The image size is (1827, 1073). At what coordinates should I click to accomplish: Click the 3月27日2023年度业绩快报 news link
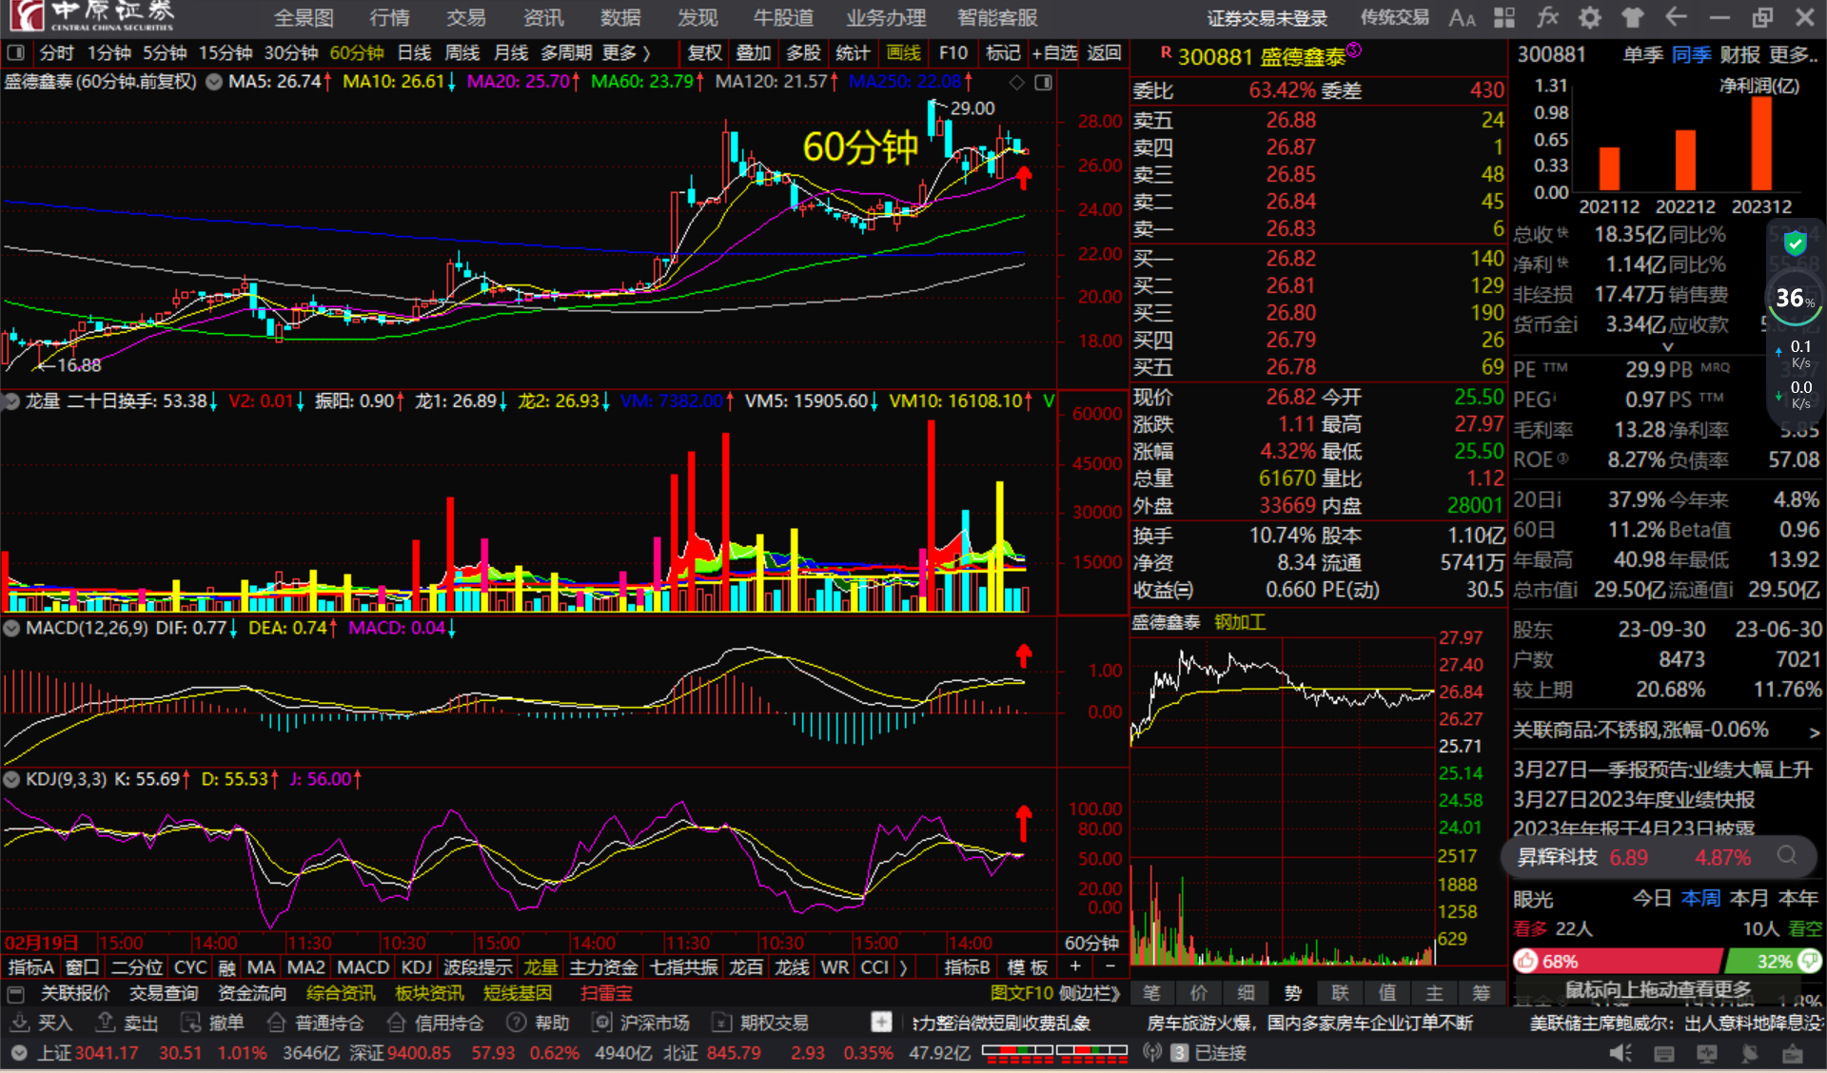tap(1633, 799)
